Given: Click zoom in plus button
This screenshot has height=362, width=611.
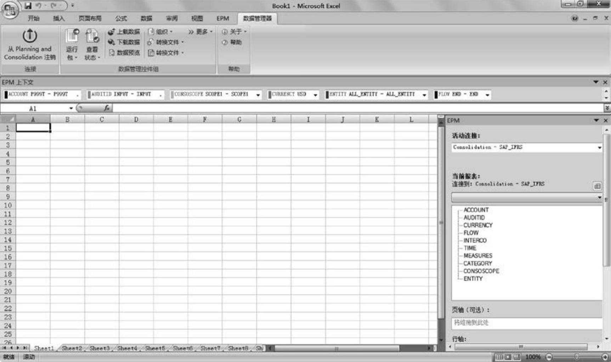Looking at the screenshot, I should point(605,357).
